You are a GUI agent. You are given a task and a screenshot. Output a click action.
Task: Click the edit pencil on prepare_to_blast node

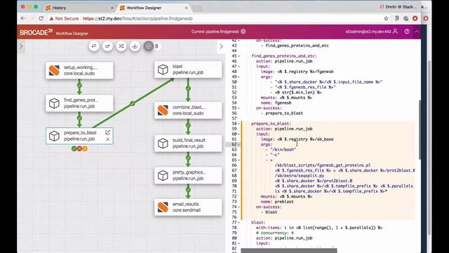coord(107,132)
